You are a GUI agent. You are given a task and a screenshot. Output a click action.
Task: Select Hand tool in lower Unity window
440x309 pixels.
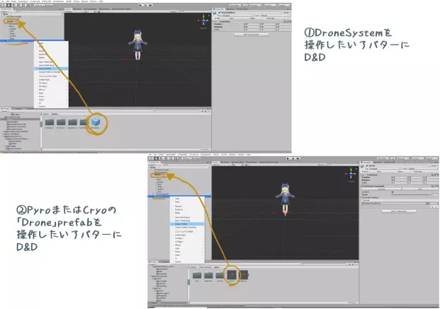pos(152,158)
